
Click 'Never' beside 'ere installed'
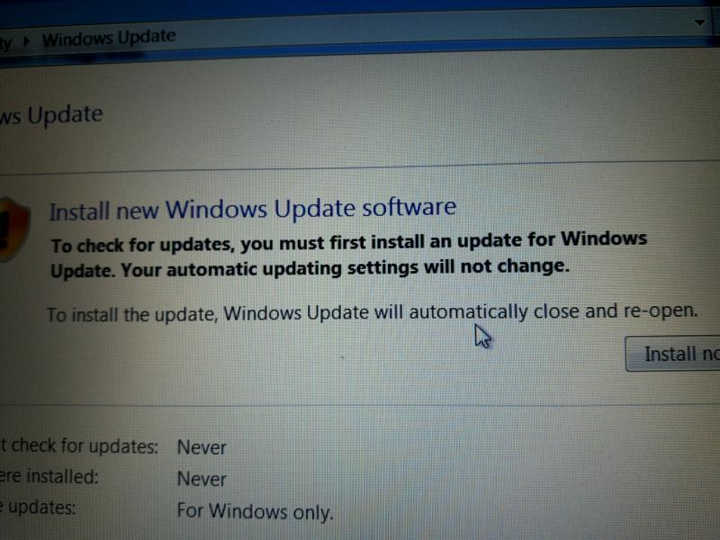click(202, 479)
